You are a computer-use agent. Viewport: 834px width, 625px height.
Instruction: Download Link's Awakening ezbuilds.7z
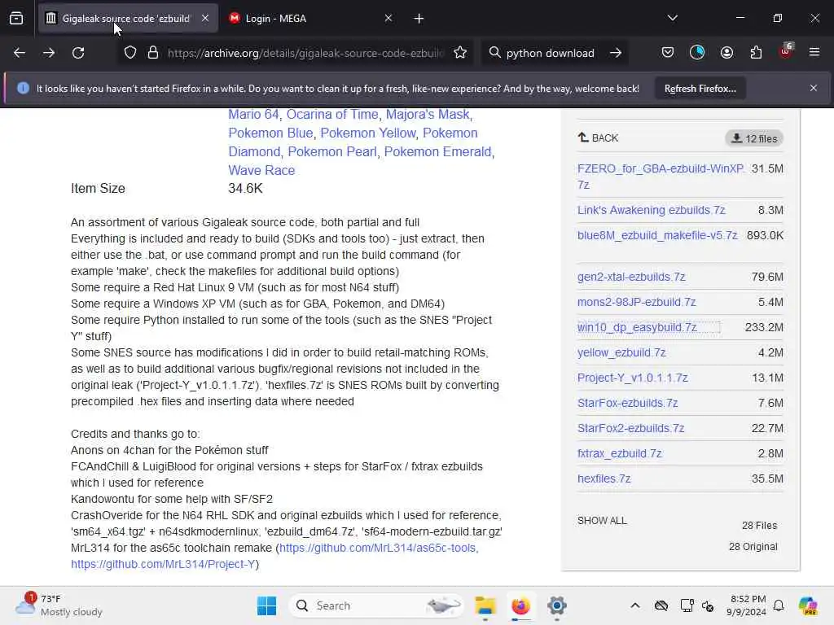pyautogui.click(x=651, y=210)
